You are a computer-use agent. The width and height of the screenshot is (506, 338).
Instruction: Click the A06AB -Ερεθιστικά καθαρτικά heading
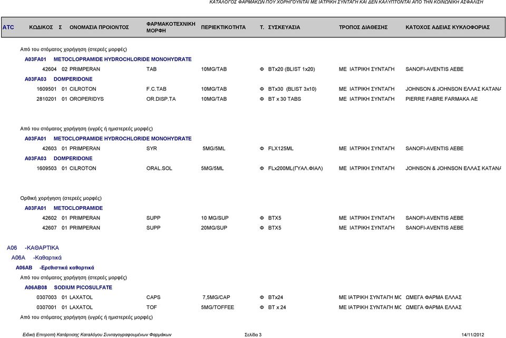click(55, 268)
